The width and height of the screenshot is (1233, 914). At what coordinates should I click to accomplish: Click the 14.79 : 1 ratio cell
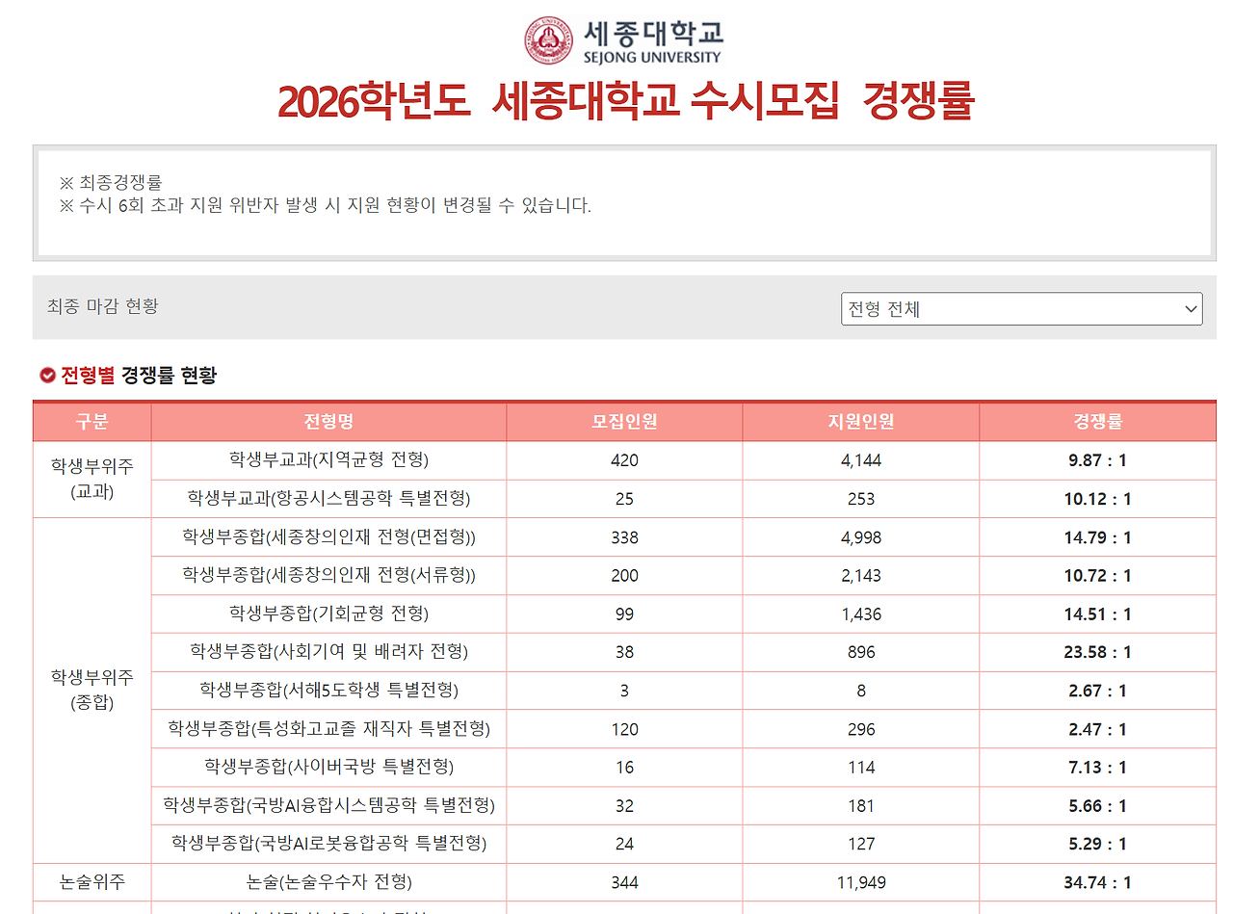click(x=1098, y=537)
